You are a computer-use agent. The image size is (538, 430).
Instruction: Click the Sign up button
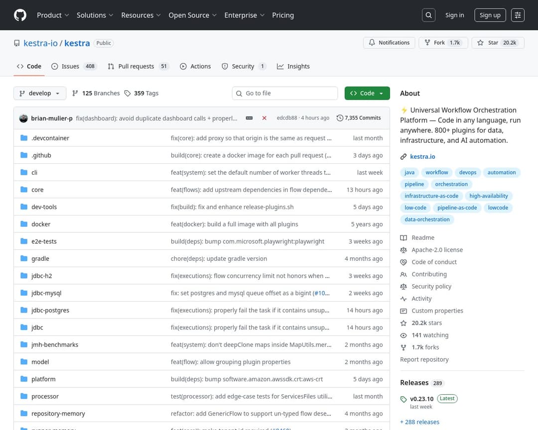pyautogui.click(x=490, y=15)
